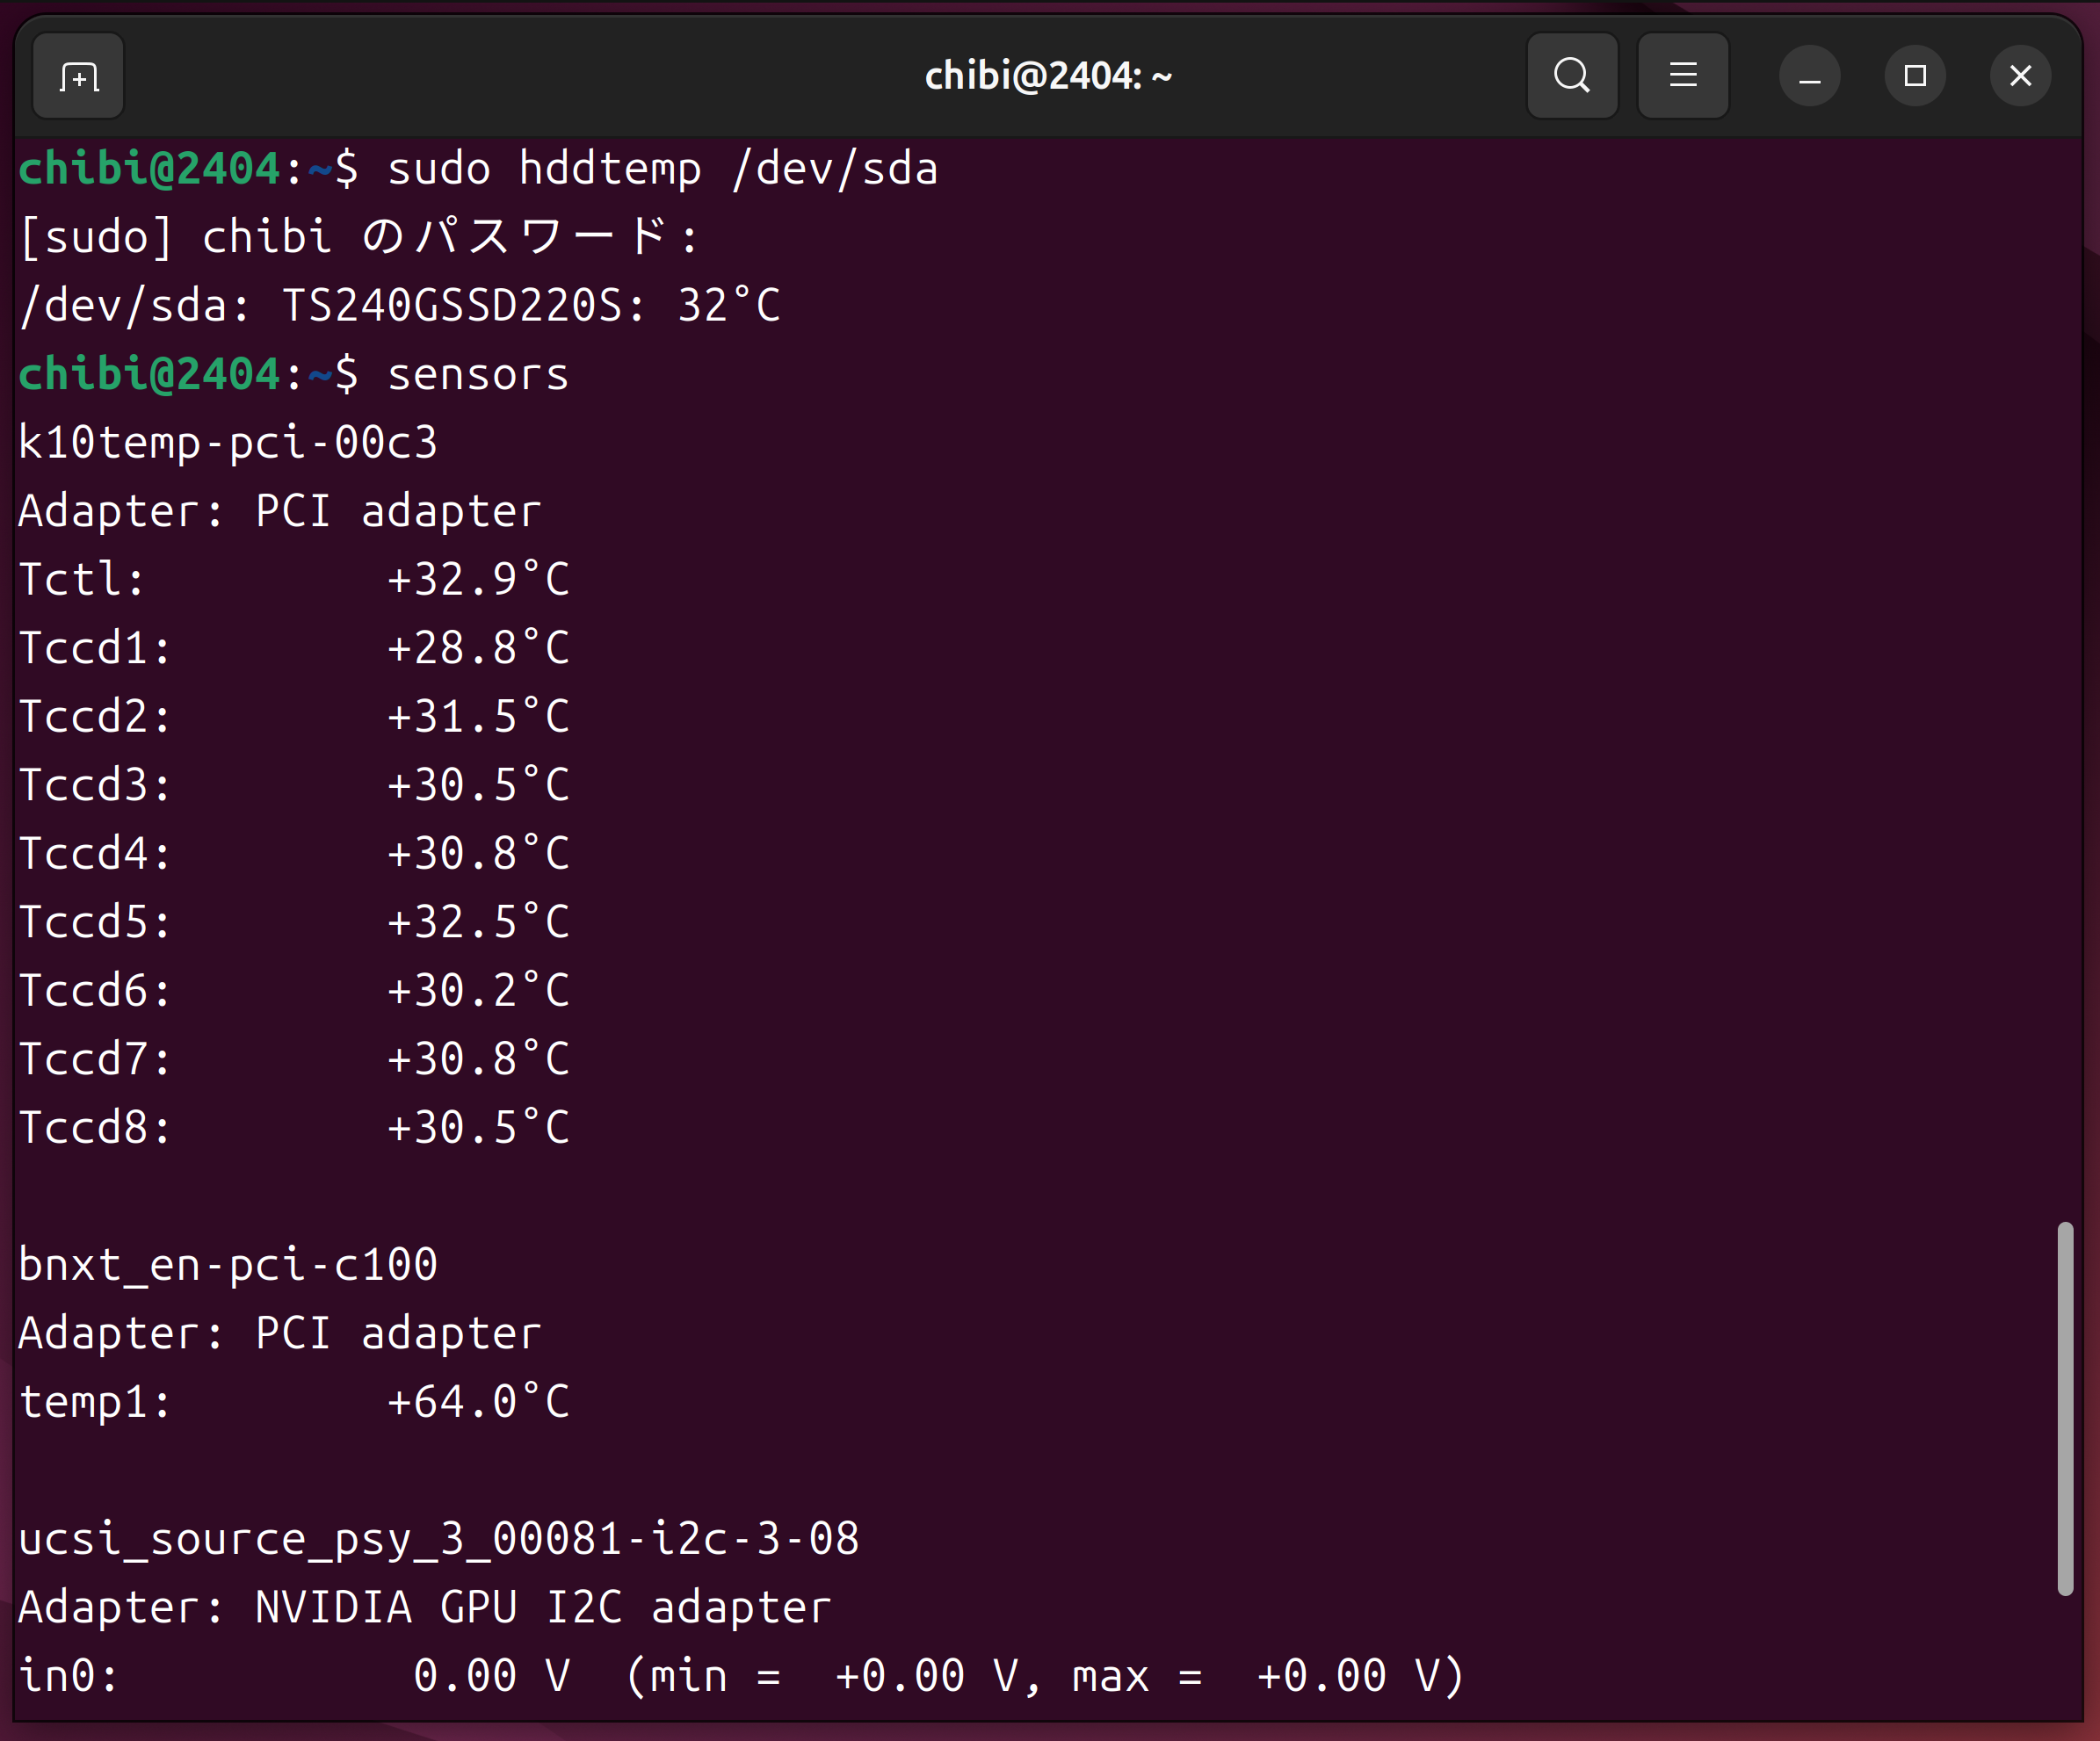Viewport: 2100px width, 1741px height.
Task: Click the vertical scrollbar thumb
Action: tap(2065, 1409)
